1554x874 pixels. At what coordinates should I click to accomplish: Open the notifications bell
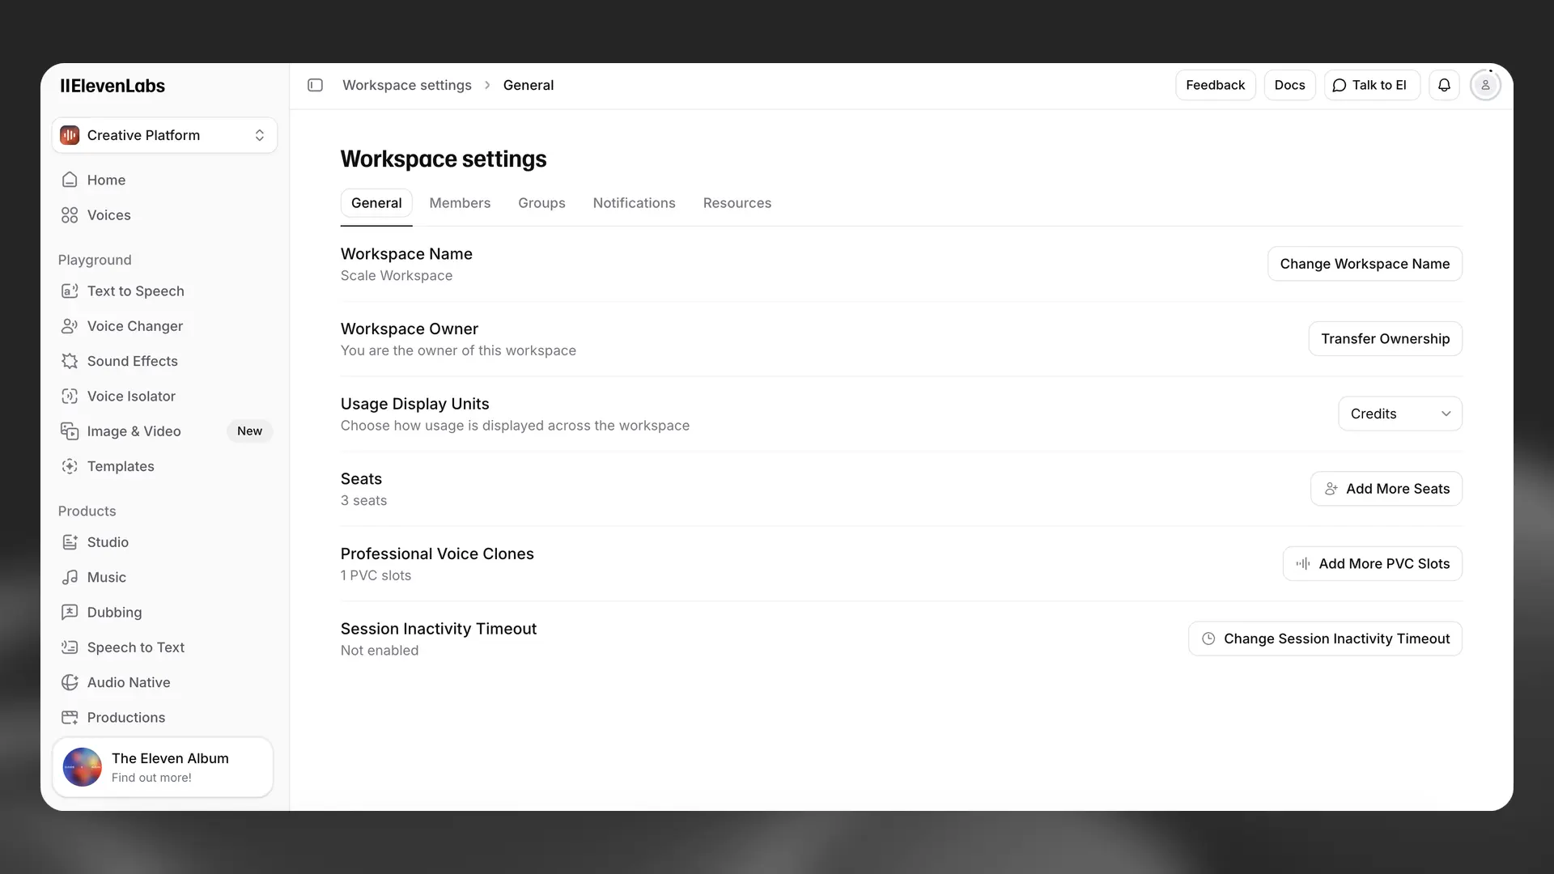coord(1444,85)
